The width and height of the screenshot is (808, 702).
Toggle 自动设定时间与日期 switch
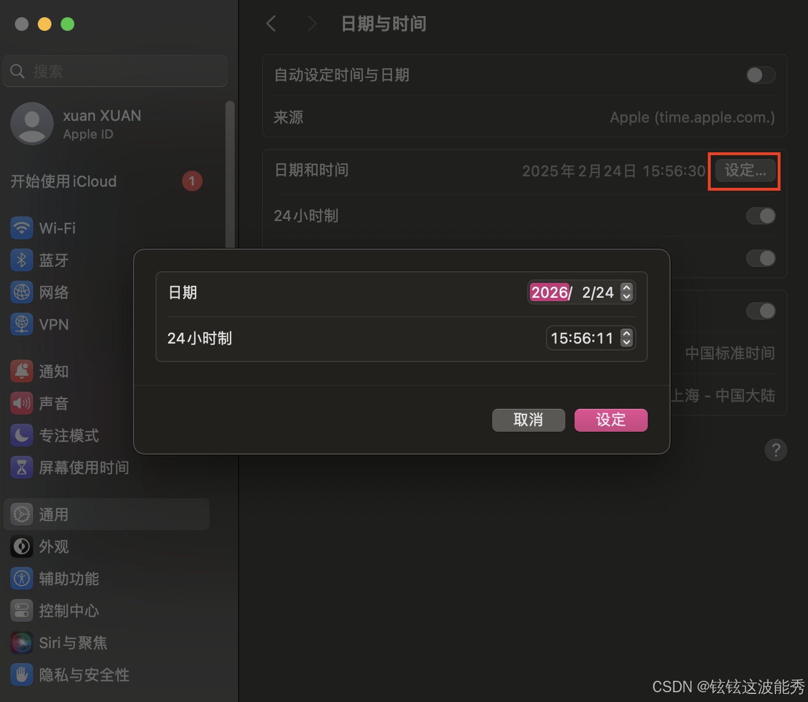tap(761, 75)
